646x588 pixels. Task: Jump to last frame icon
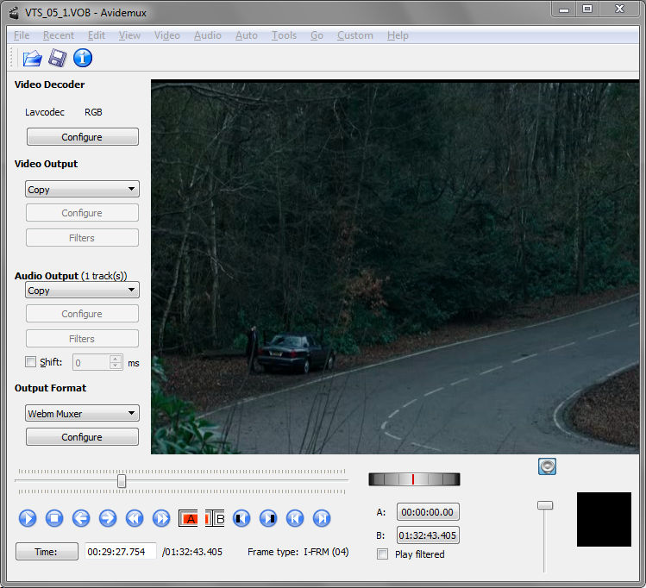click(322, 518)
